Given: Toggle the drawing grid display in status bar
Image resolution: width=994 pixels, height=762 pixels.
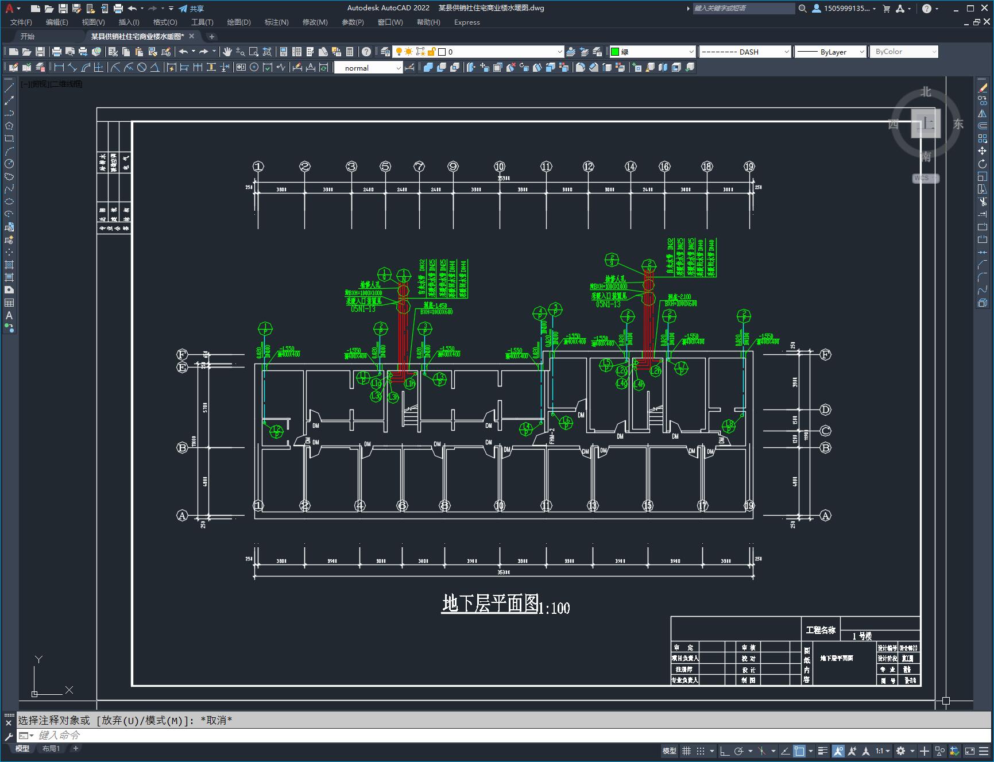Looking at the screenshot, I should (x=686, y=751).
